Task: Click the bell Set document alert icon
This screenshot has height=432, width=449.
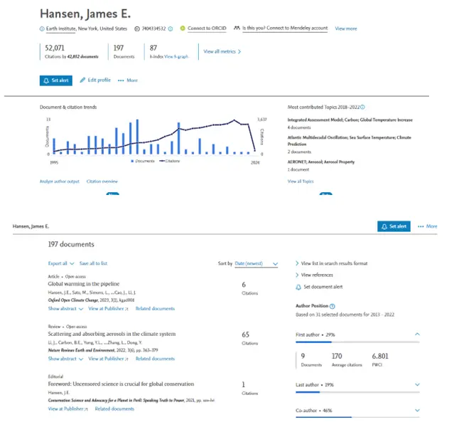Action: pos(298,287)
